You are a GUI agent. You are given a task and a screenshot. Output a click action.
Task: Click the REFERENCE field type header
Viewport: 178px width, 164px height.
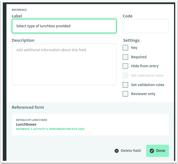19,10
